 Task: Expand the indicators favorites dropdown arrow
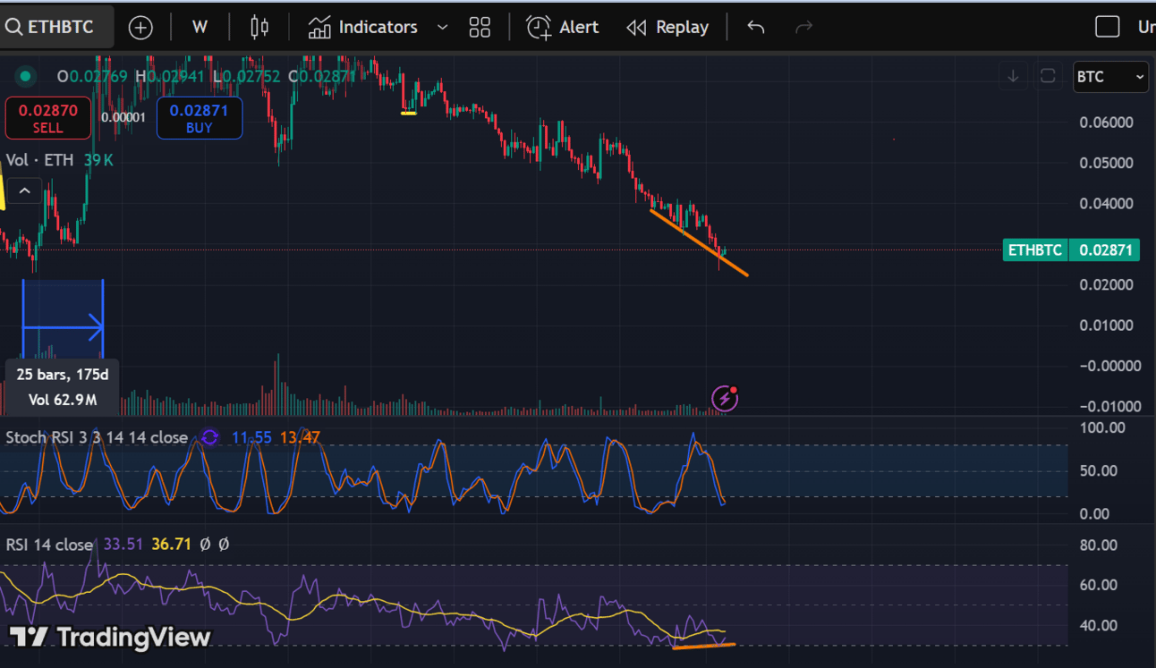[x=442, y=28]
